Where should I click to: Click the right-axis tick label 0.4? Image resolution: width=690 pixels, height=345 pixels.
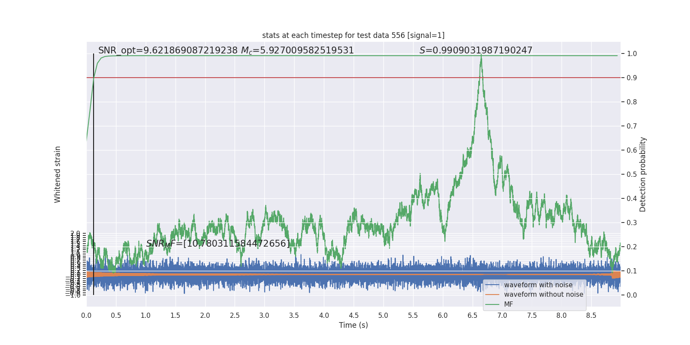click(x=632, y=199)
